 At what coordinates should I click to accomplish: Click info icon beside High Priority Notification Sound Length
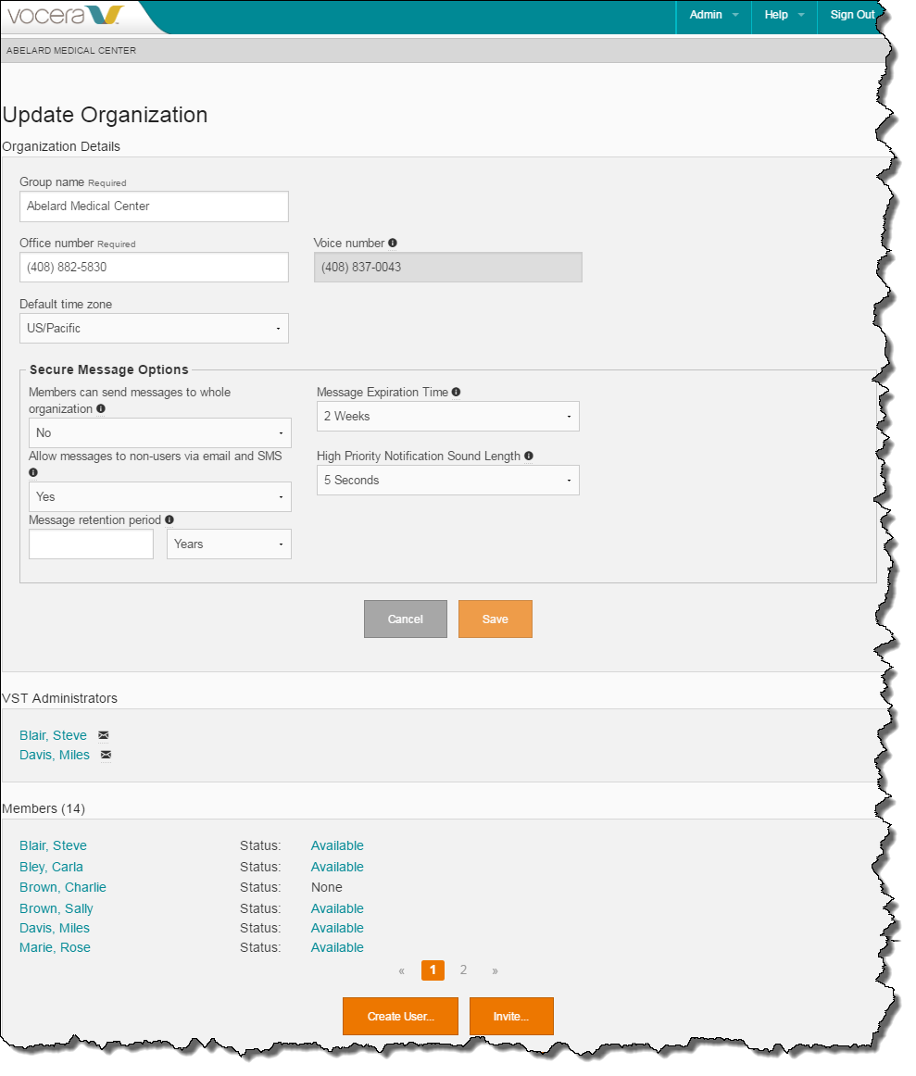(529, 456)
